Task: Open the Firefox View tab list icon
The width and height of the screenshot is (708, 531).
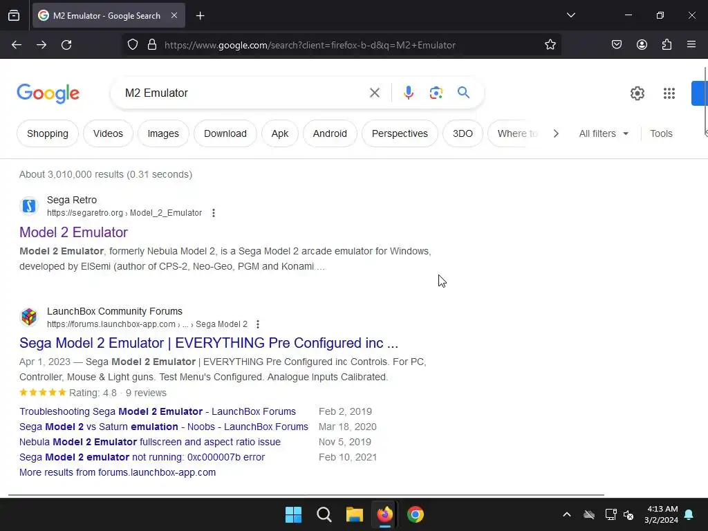Action: click(14, 16)
